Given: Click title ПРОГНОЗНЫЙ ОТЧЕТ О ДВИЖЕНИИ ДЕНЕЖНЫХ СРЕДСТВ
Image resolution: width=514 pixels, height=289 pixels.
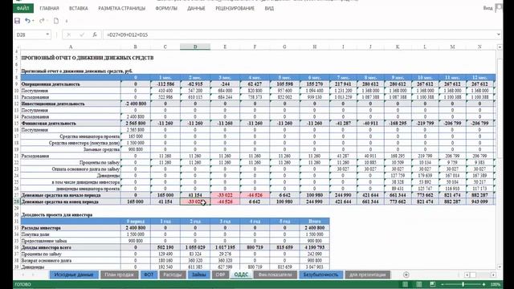Looking at the screenshot, I should point(88,58).
